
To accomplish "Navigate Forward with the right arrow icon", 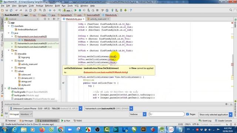I will (54, 10).
